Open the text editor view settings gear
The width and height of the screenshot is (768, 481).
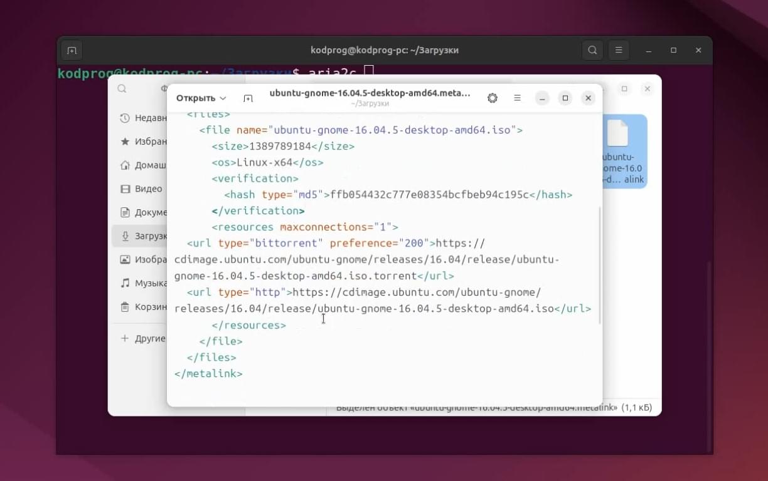[493, 98]
